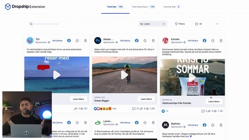Image resolution: width=249 pixels, height=140 pixels.
Task: Click the TUI ad shares icon
Action: tap(75, 109)
